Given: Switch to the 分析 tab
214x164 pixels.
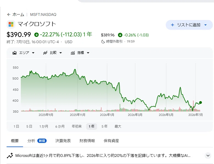Looking at the screenshot, I should click(31, 141).
